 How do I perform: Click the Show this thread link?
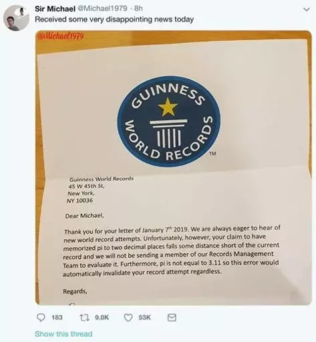(x=63, y=334)
